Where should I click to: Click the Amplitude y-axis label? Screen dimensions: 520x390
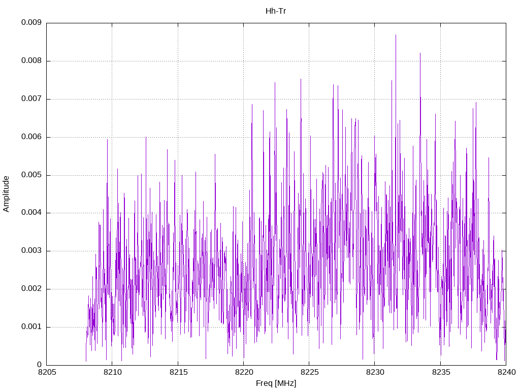click(6, 194)
